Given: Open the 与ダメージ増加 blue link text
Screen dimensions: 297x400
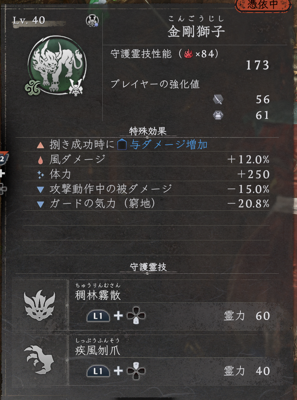Looking at the screenshot, I should pos(169,145).
